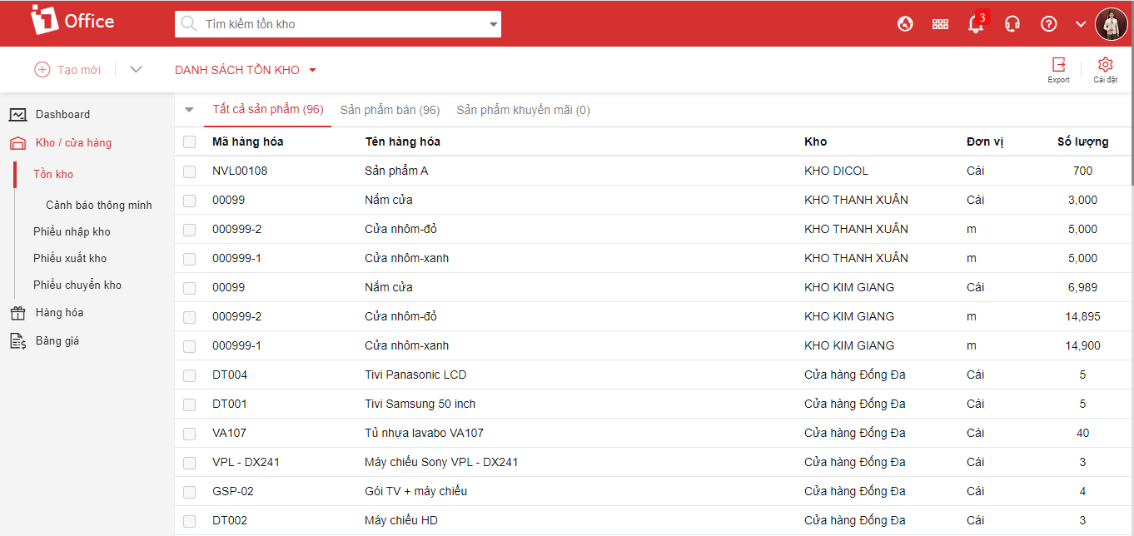Check the box for Tivi Panasonic LCD
Viewport: 1134px width, 536px height.
coord(190,375)
